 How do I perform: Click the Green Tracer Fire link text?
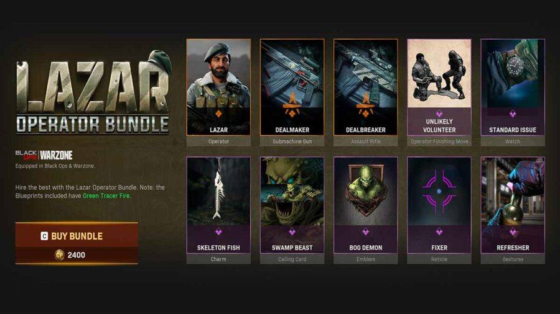[106, 196]
